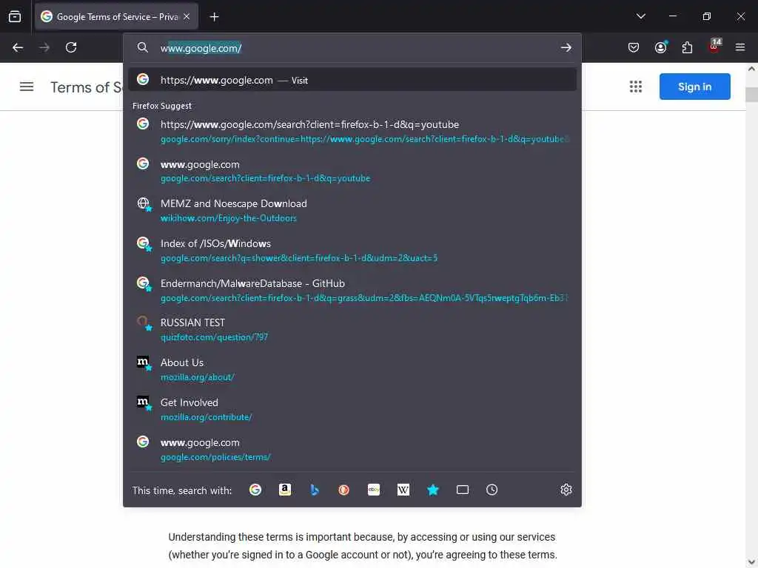Click scrollbar up arrow on page
Screen dimensions: 758x568
(752, 69)
